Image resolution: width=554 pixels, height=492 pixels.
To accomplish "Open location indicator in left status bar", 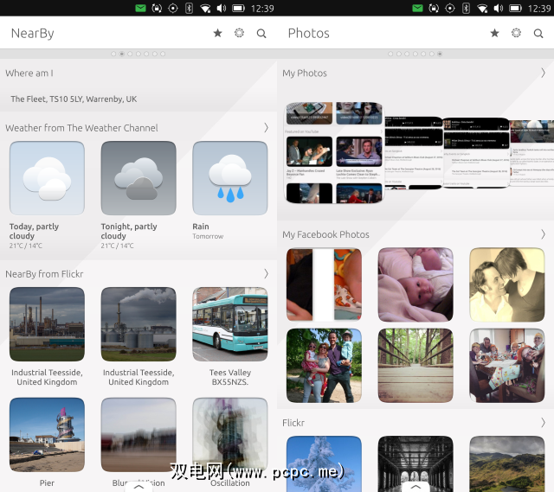I will click(x=173, y=8).
